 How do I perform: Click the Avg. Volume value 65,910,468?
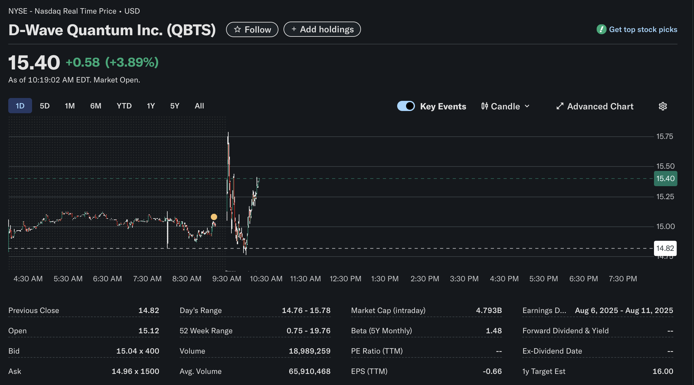[x=310, y=371]
